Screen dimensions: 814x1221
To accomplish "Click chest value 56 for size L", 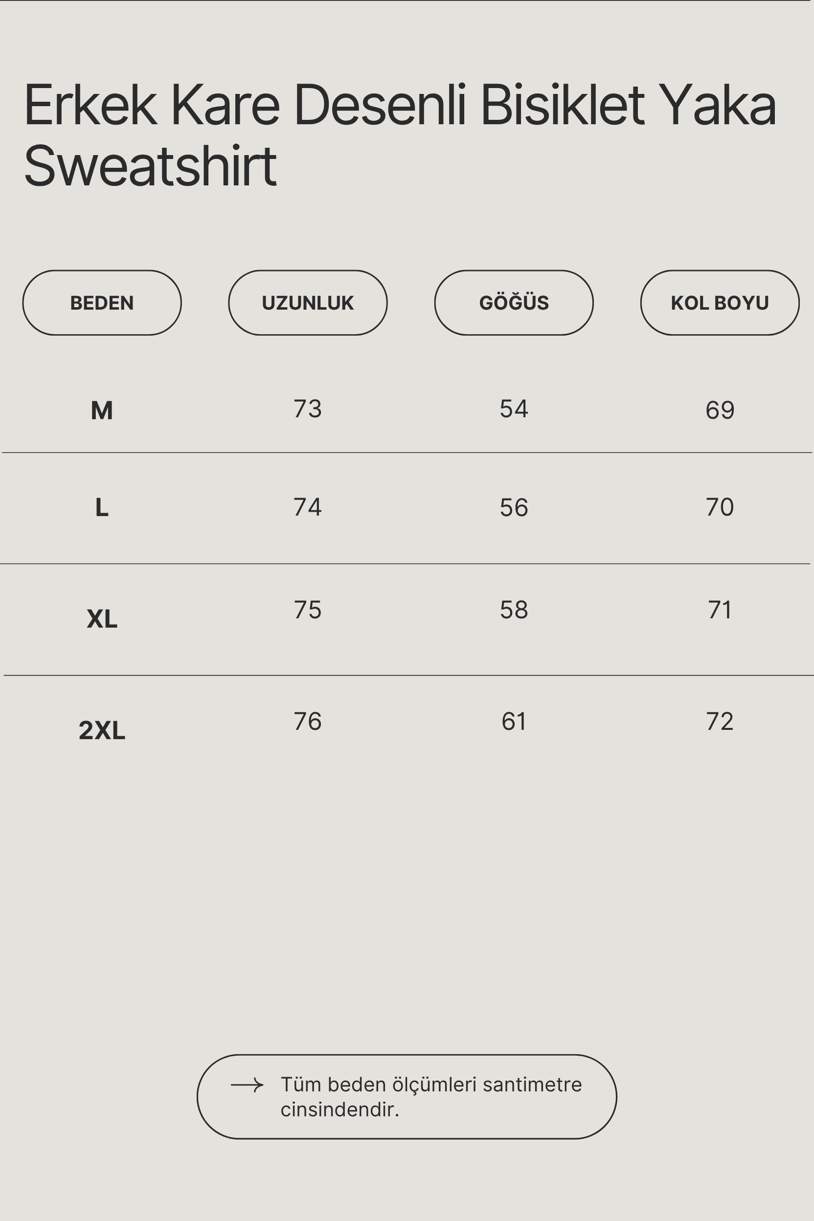I will tap(514, 507).
